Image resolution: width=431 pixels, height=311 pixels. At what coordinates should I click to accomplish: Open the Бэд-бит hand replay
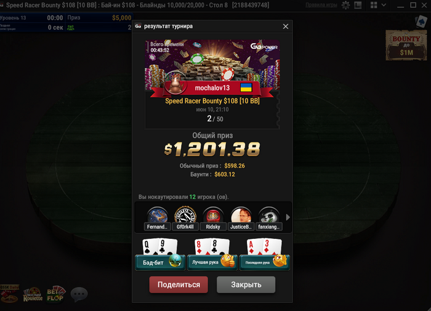pyautogui.click(x=160, y=254)
